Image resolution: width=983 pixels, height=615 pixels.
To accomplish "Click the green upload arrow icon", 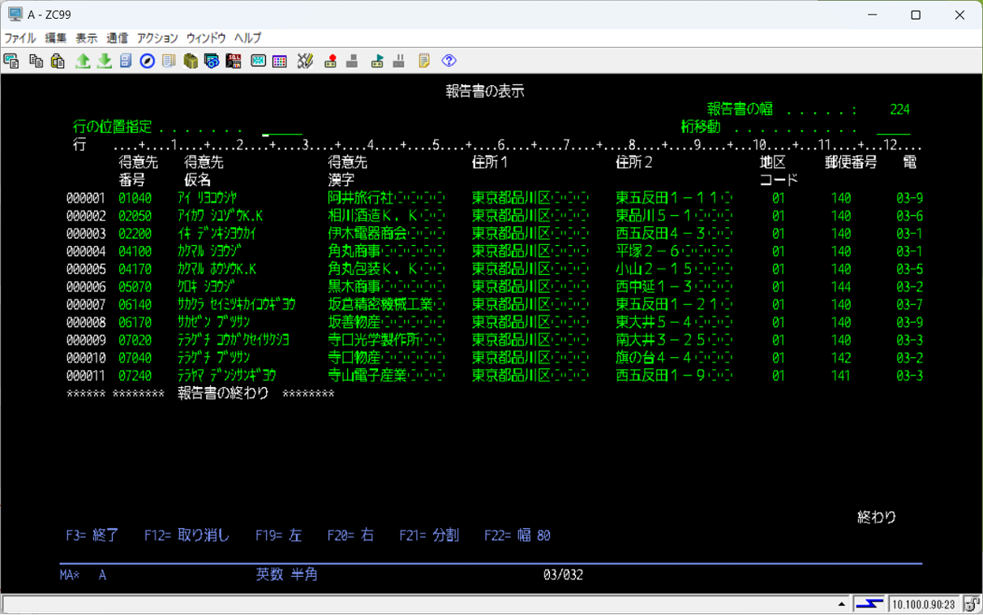I will tap(83, 61).
